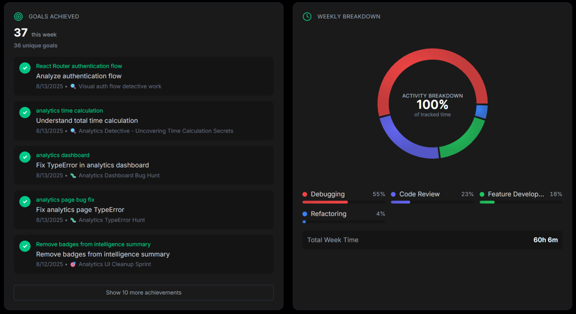
Task: Click the Weekly Breakdown clock icon
Action: click(x=307, y=16)
